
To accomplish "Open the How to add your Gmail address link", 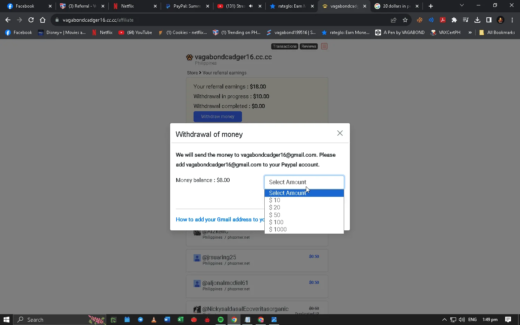I will [220, 220].
